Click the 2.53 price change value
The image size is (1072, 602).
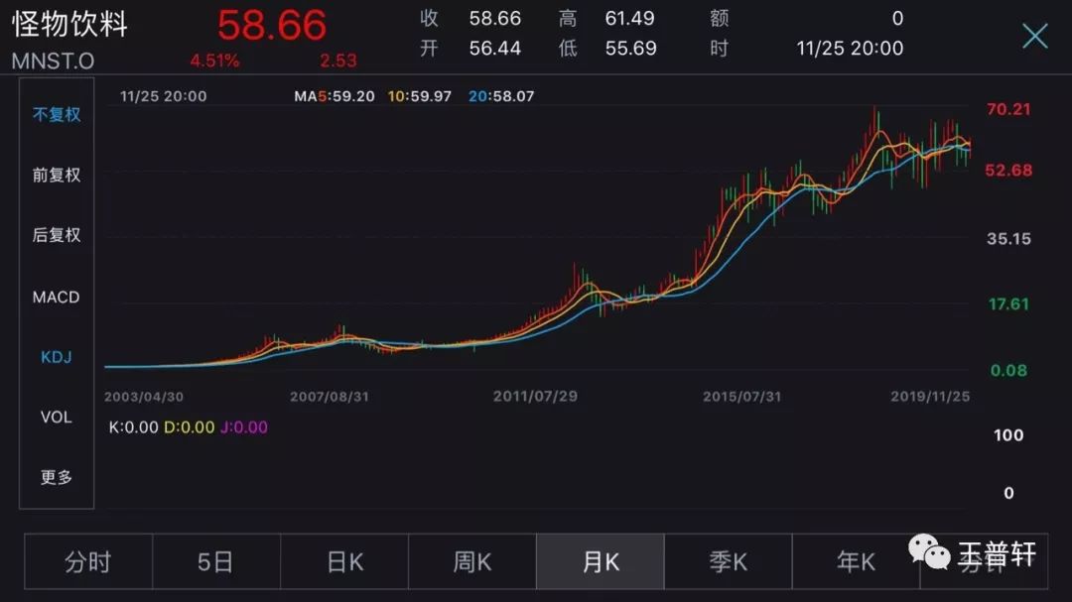click(x=338, y=60)
